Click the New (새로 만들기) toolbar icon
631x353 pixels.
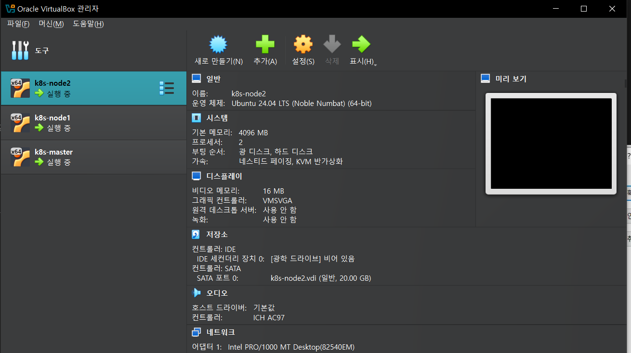pyautogui.click(x=218, y=44)
